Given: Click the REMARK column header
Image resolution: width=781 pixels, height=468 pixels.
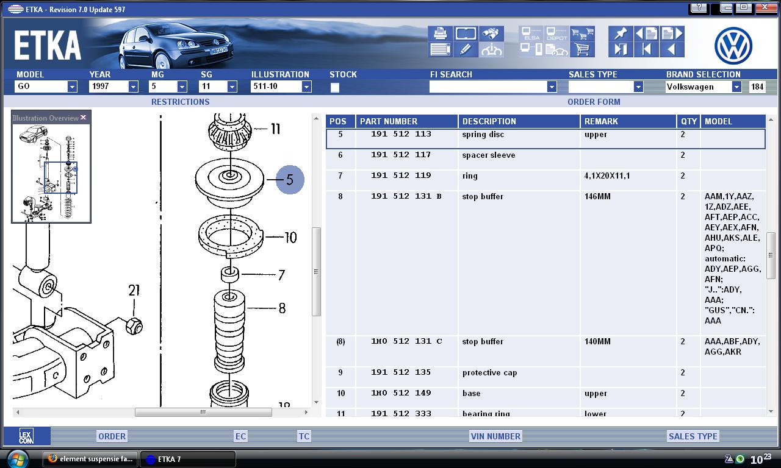Looking at the screenshot, I should point(628,121).
